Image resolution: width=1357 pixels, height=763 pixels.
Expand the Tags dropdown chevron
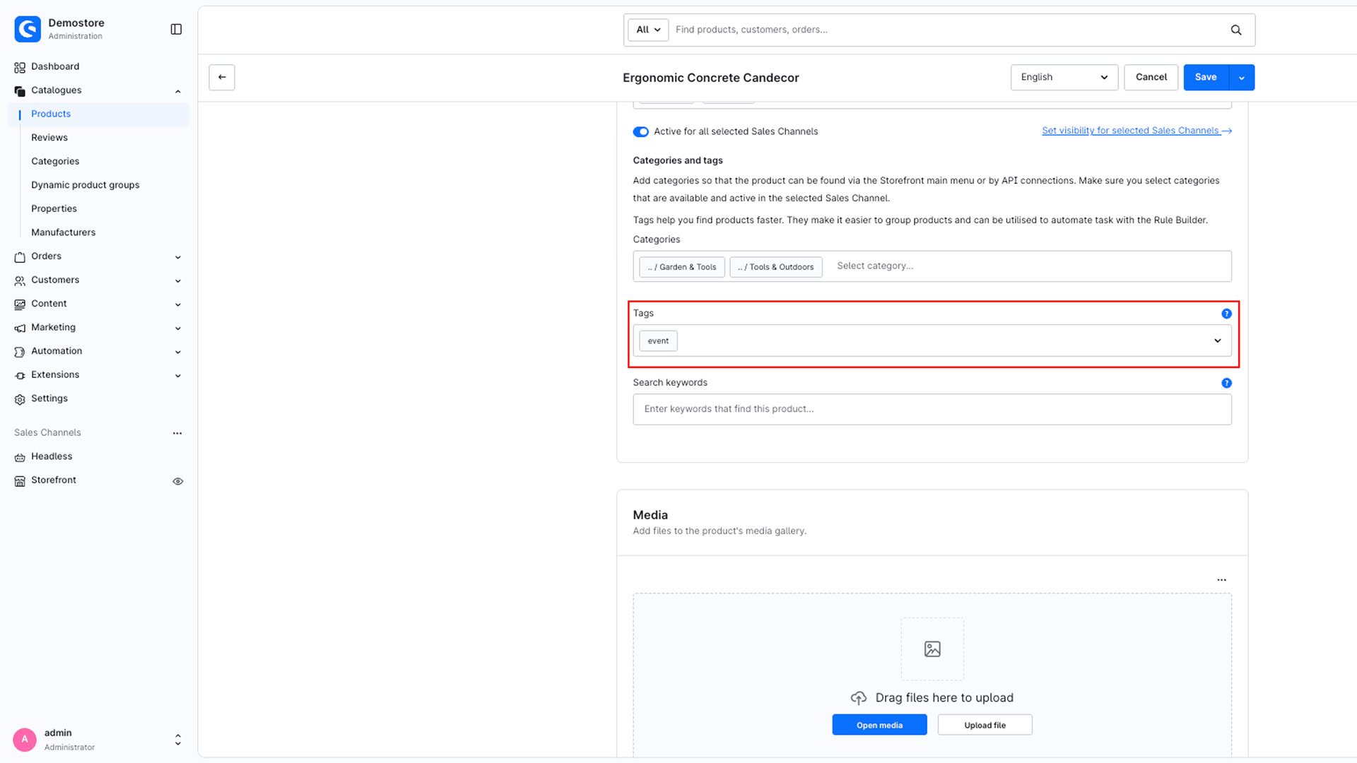pos(1218,341)
